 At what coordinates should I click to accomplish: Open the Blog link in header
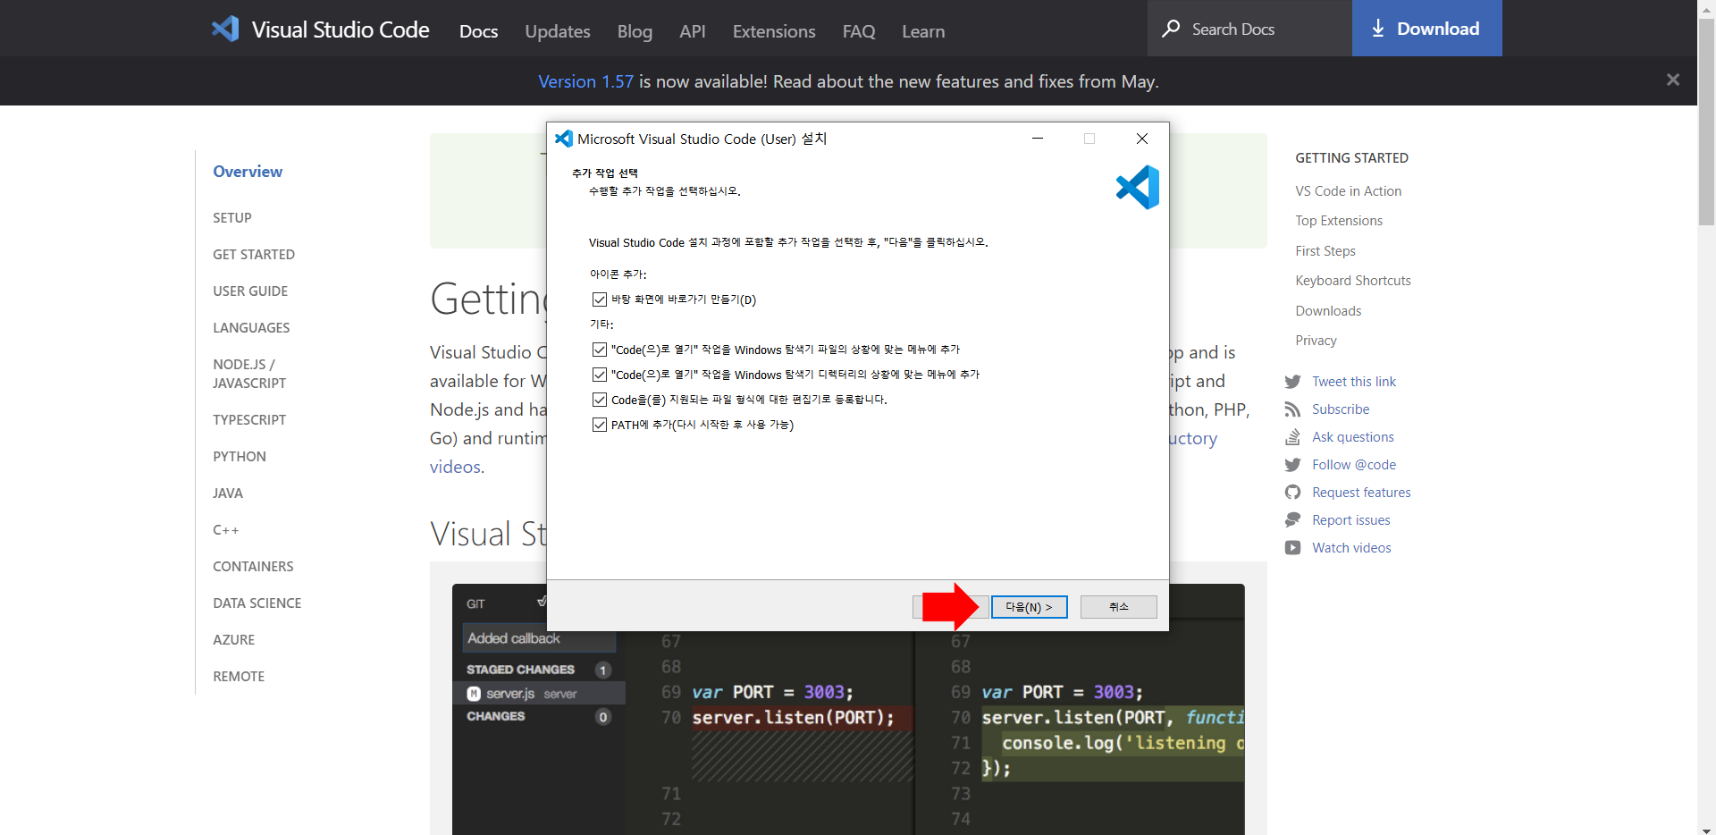click(635, 31)
